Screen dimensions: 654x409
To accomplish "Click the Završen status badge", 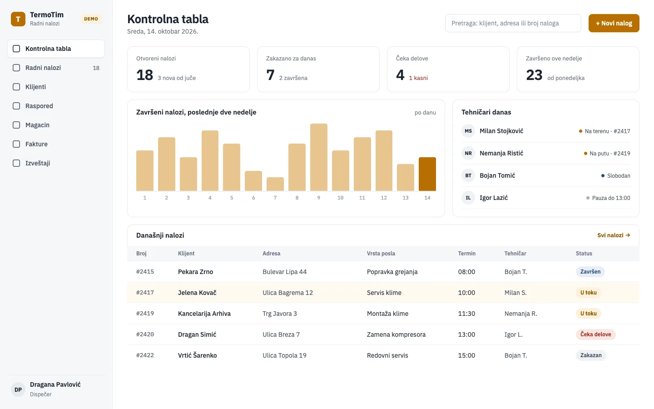I will [590, 272].
